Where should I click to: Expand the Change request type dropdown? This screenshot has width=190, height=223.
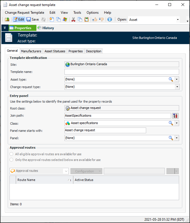click(177, 87)
